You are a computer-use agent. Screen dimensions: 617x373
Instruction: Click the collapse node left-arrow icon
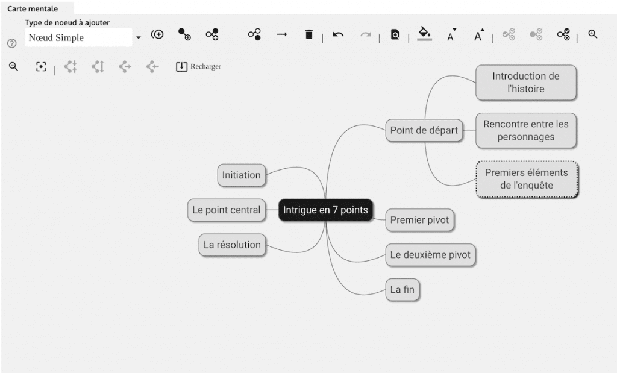pyautogui.click(x=152, y=66)
